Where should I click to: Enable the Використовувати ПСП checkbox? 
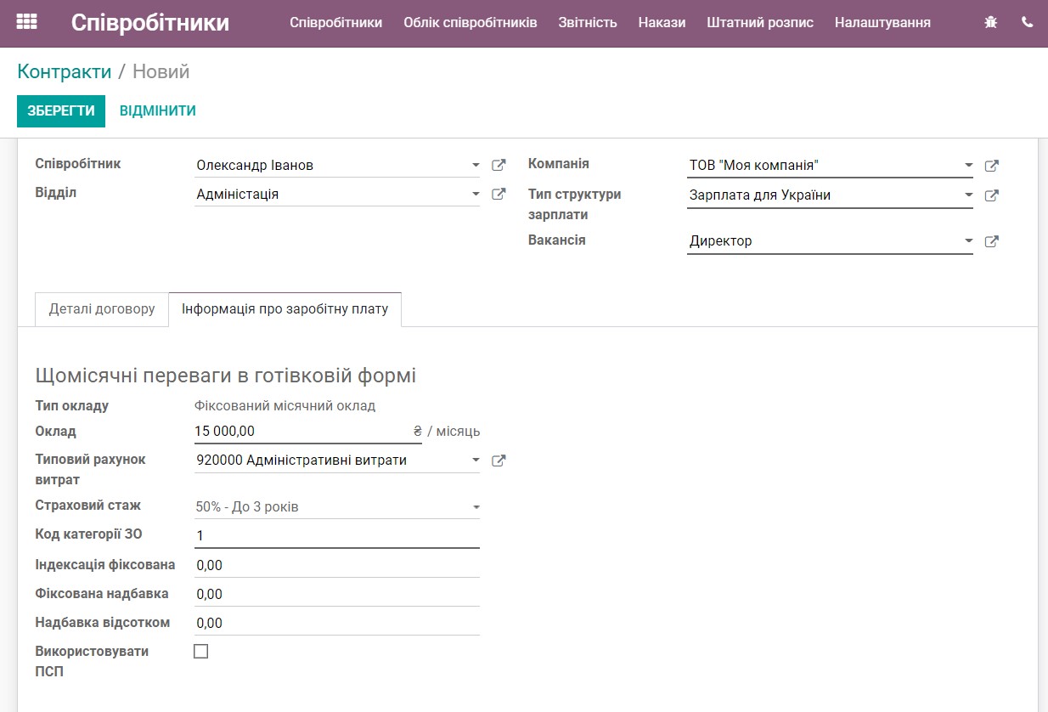pyautogui.click(x=201, y=649)
